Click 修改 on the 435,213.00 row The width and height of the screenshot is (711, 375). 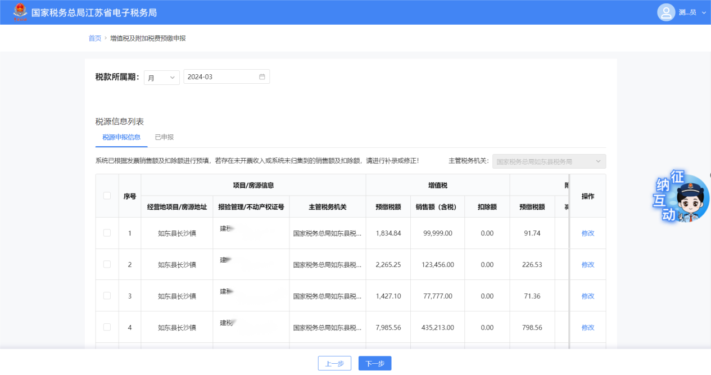pyautogui.click(x=588, y=328)
